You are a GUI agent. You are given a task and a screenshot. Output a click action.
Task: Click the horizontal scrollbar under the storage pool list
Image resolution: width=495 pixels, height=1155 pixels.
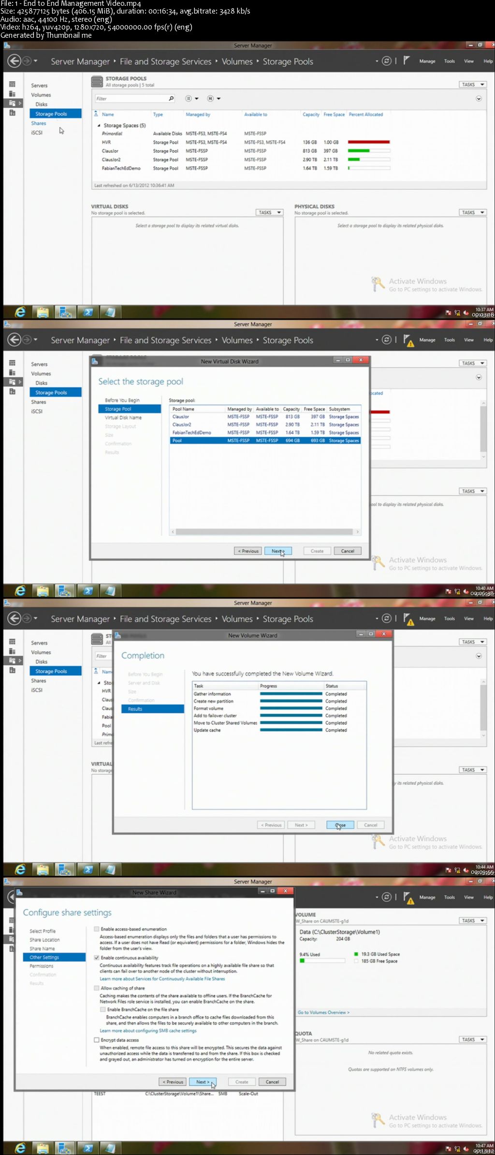coord(264,532)
